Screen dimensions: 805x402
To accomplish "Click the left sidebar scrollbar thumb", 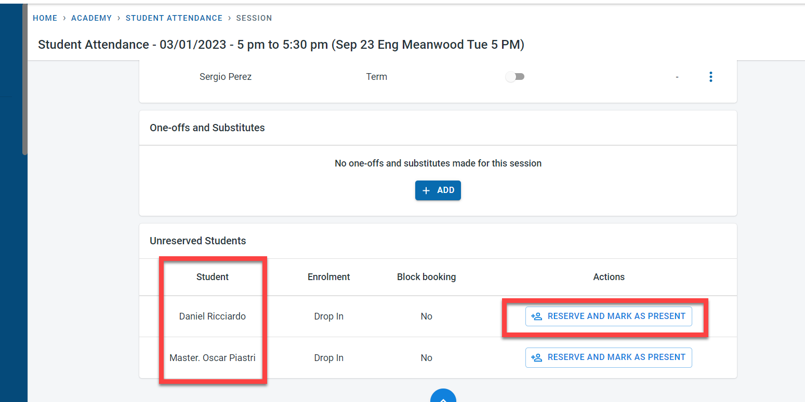I will point(24,78).
